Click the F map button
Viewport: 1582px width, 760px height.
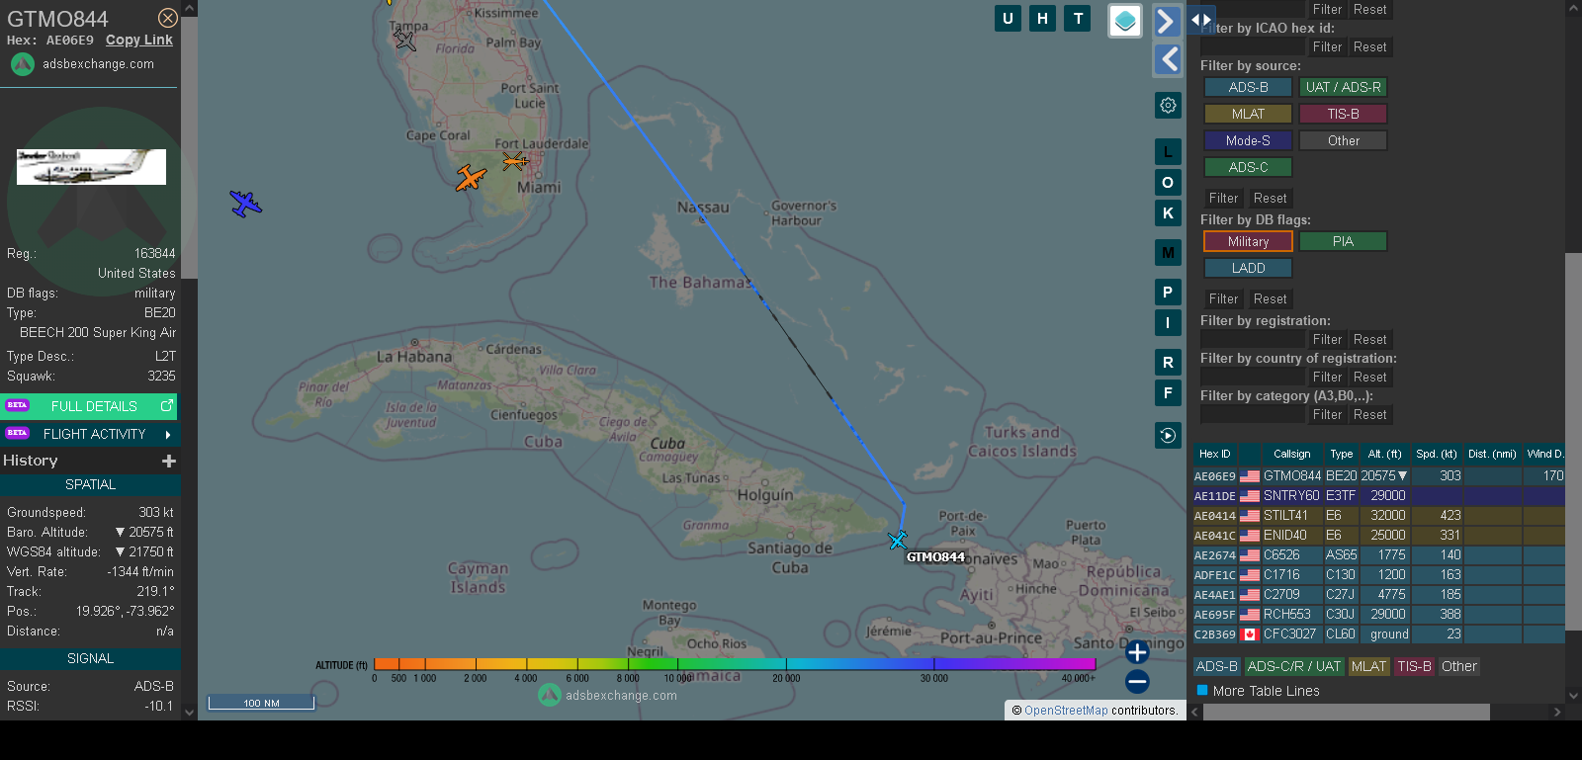(1168, 393)
